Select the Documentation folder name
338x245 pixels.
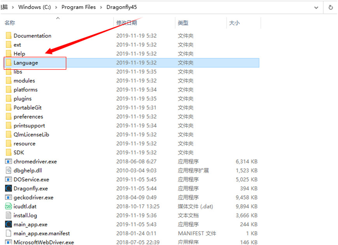pos(33,35)
